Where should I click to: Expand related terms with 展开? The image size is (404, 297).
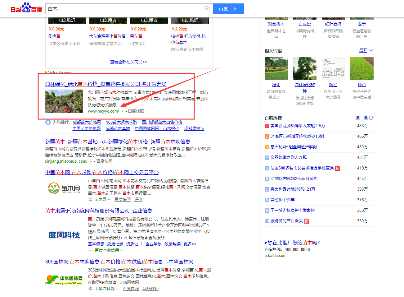point(366,50)
